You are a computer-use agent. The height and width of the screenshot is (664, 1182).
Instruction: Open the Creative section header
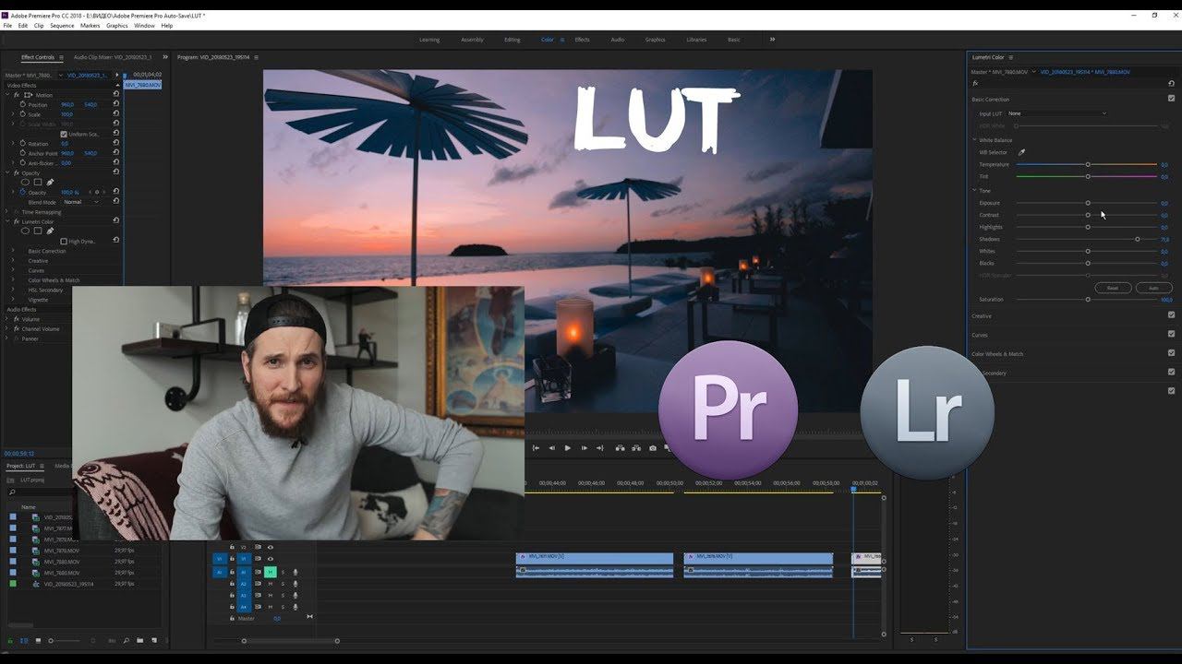(982, 315)
